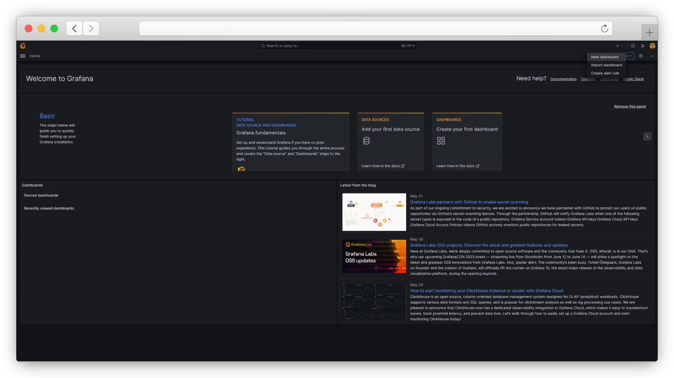Click the Grafana Labs OSS updates blog thumbnail
This screenshot has height=378, width=674.
(x=374, y=256)
